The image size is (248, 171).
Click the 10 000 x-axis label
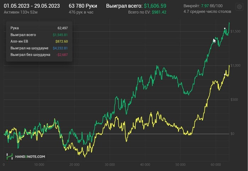[x=39, y=165]
